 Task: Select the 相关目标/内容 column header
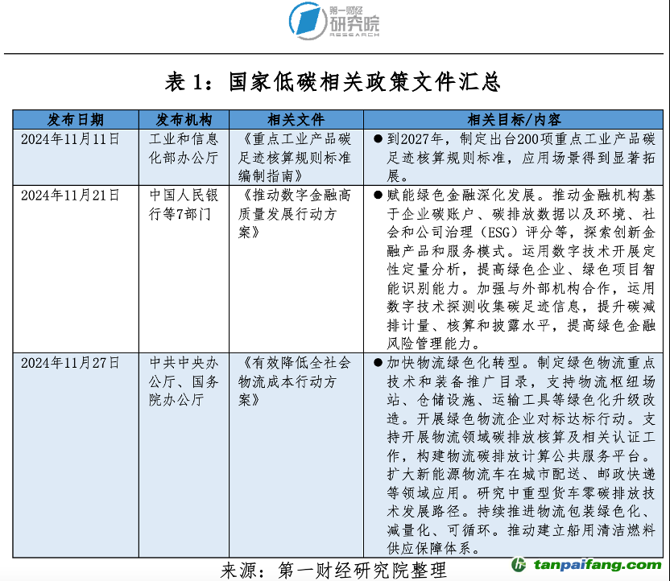click(x=514, y=120)
